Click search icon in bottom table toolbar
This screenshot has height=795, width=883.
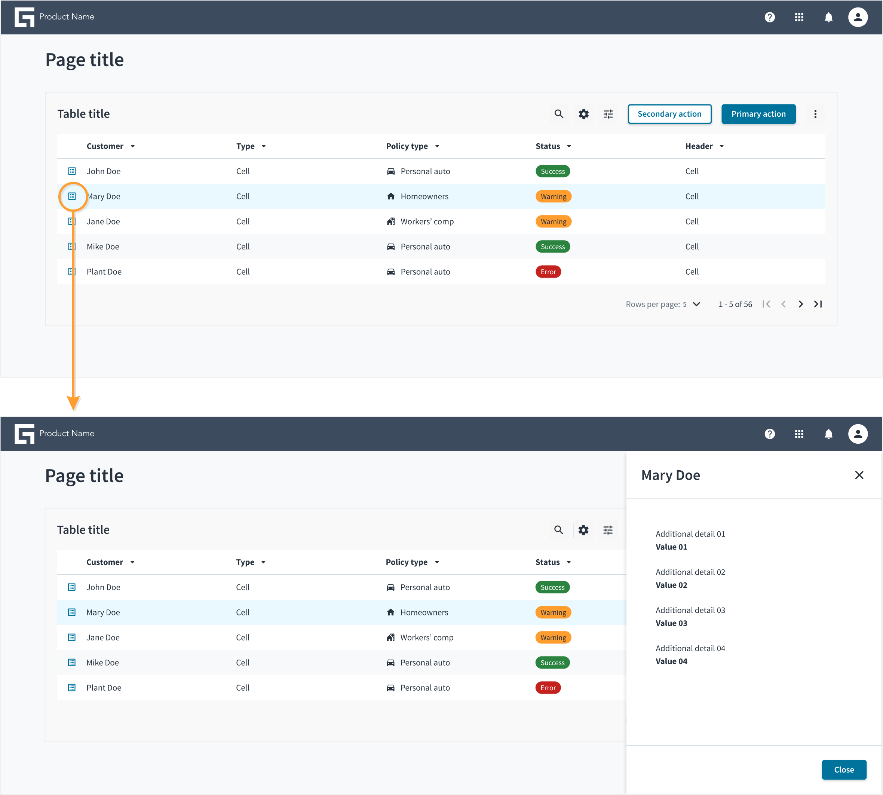558,530
